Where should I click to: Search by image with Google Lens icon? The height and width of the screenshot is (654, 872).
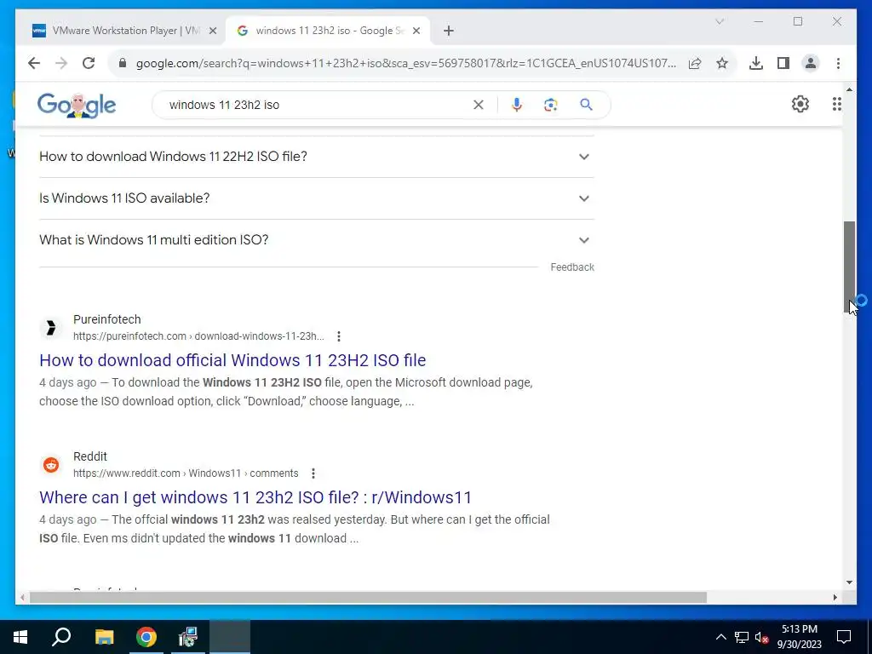point(551,105)
